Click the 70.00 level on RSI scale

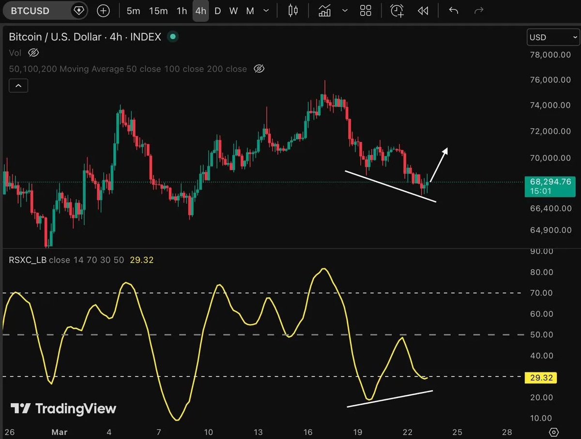point(542,293)
